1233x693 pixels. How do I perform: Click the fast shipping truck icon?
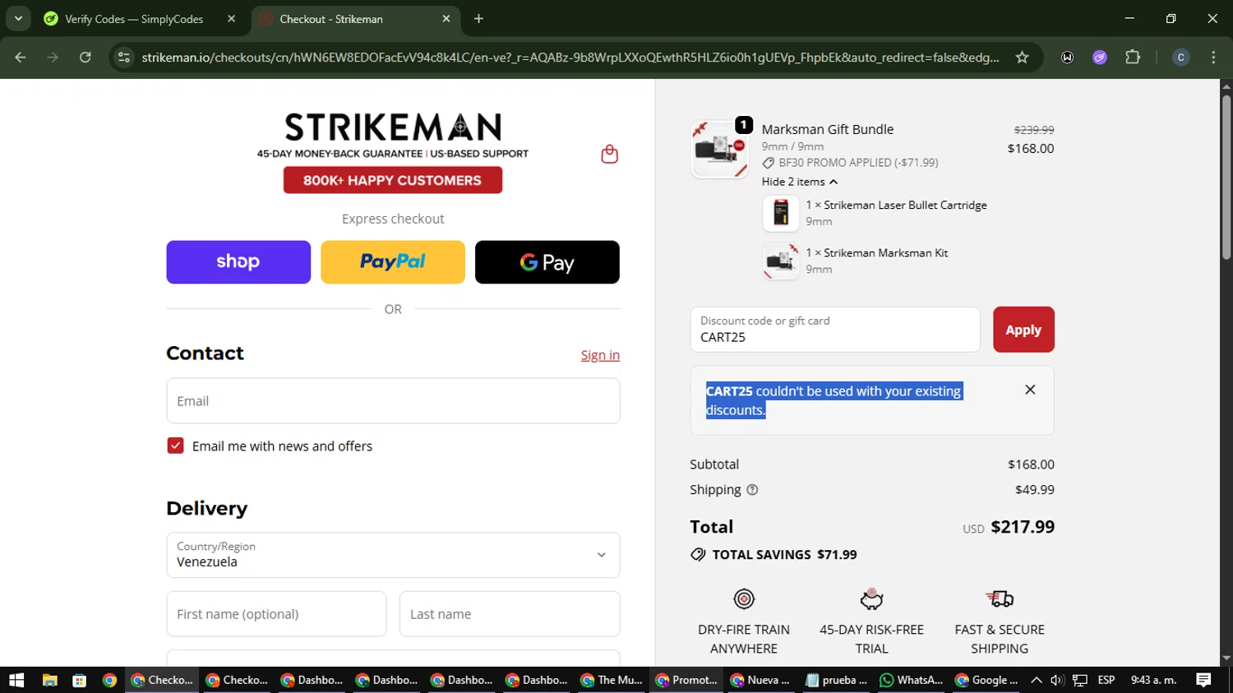pos(1000,599)
